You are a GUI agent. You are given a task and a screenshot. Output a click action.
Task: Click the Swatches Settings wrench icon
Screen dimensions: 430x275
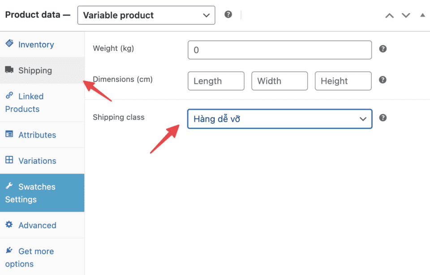click(x=9, y=186)
